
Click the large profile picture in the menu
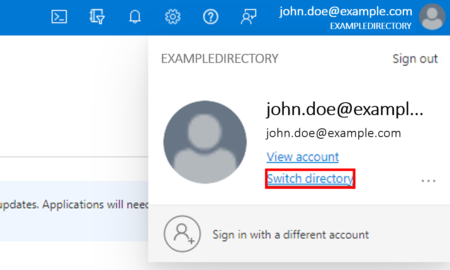(x=205, y=142)
